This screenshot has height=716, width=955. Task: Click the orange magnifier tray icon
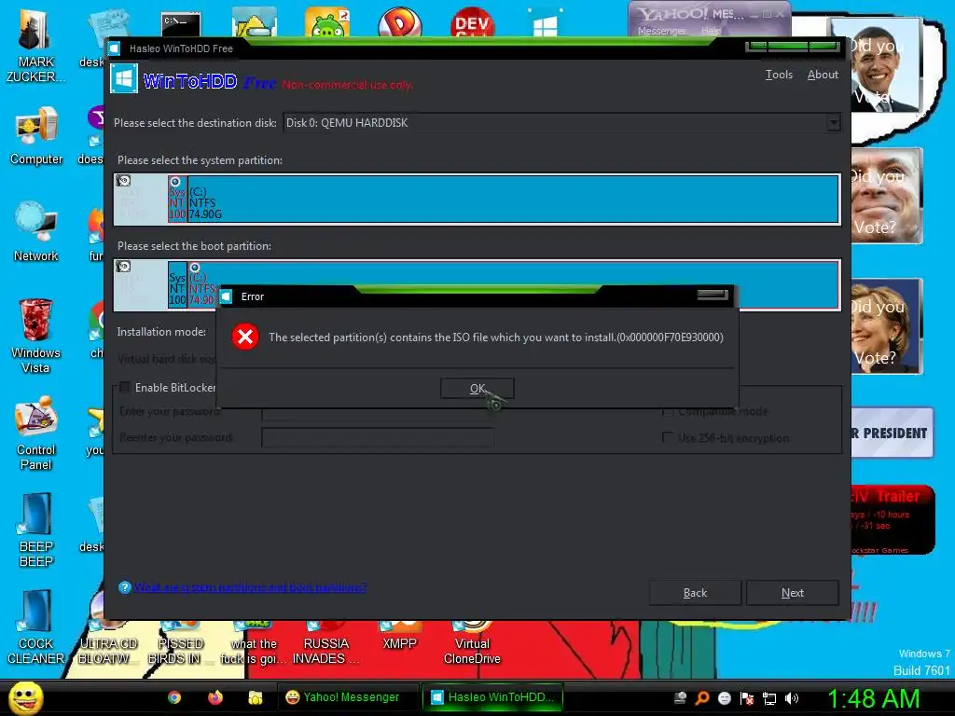coord(702,698)
